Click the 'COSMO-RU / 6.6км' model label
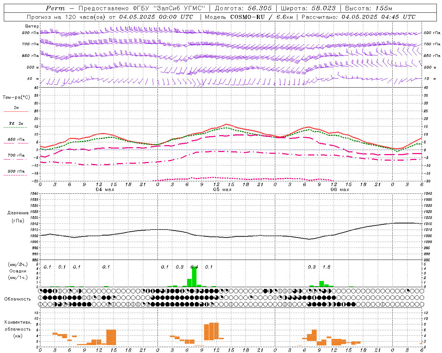442x353 pixels. pos(261,17)
